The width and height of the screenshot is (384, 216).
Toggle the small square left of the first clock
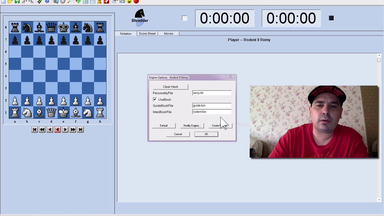[x=184, y=18]
